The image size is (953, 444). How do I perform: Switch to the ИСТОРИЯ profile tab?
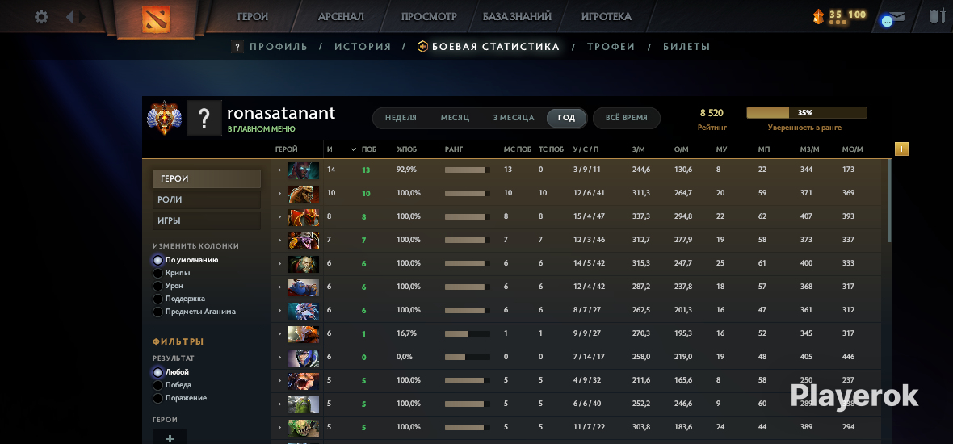tap(363, 47)
